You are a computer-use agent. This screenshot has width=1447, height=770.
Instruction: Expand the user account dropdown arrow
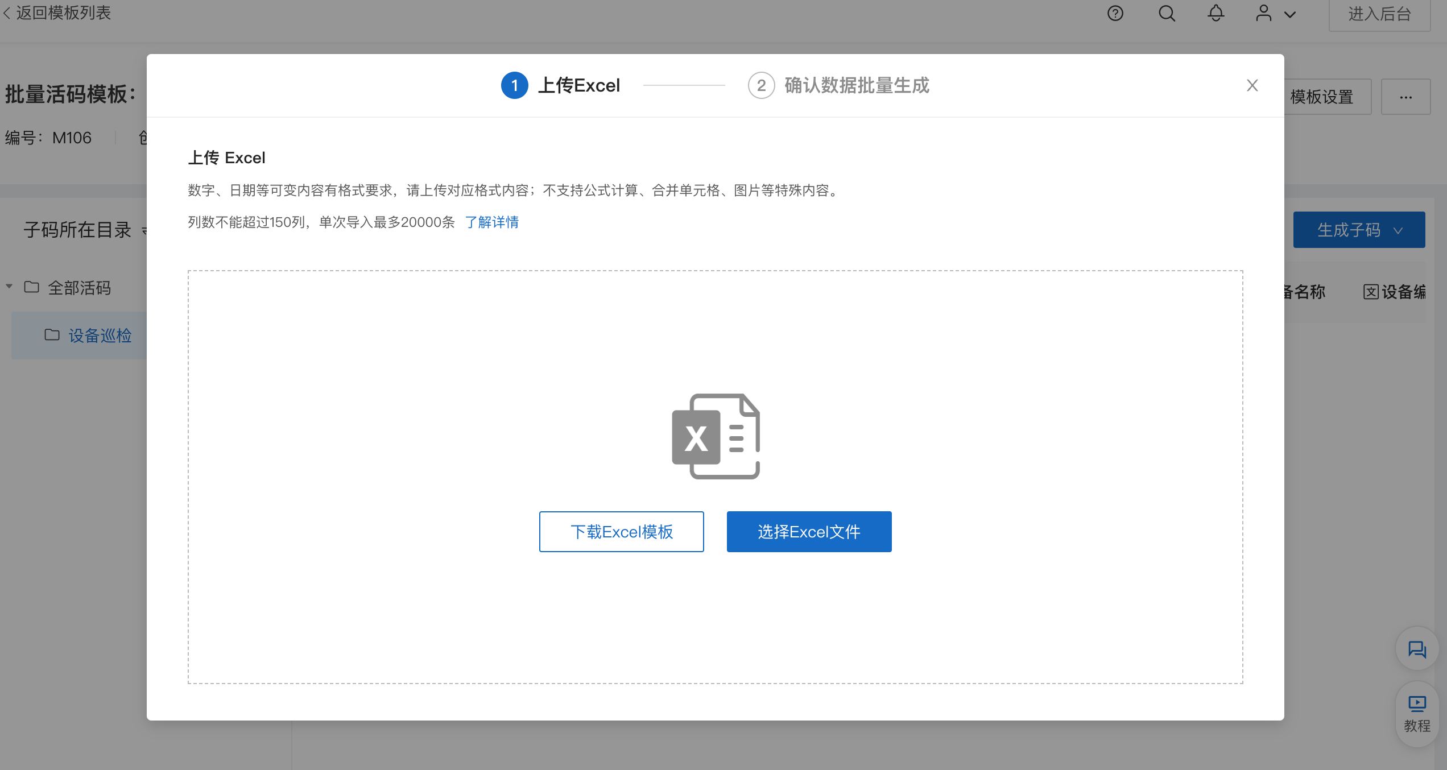(1290, 15)
